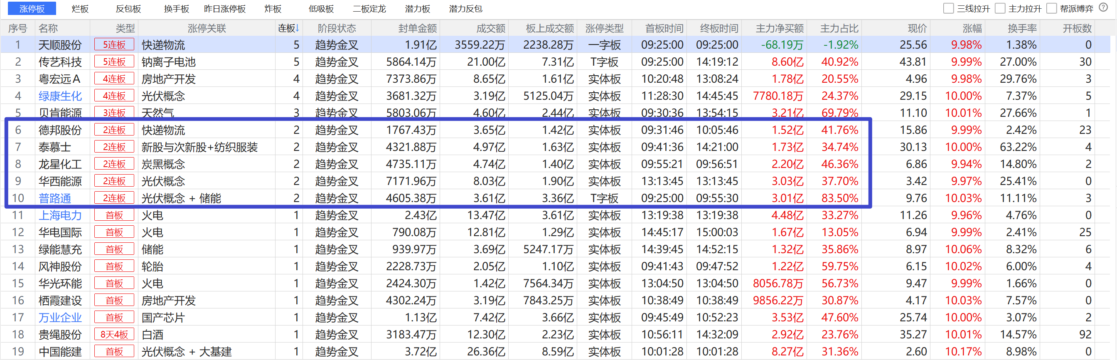1117x360 pixels.
Task: Switch to the 换手板 tab
Action: 176,9
